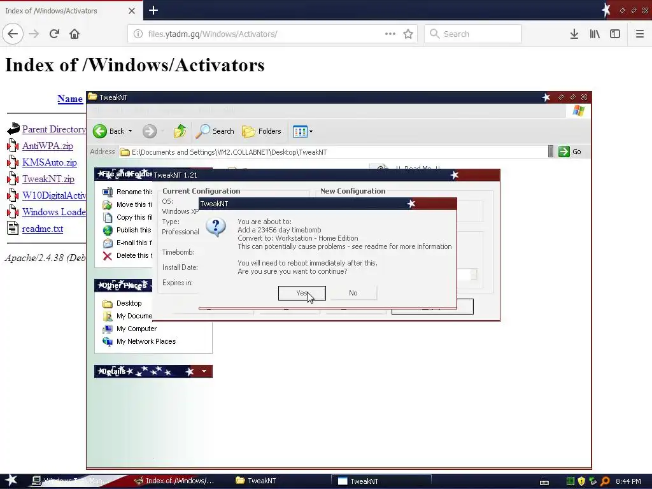This screenshot has height=489, width=652.
Task: Click the magnifier tray icon
Action: pos(605,481)
